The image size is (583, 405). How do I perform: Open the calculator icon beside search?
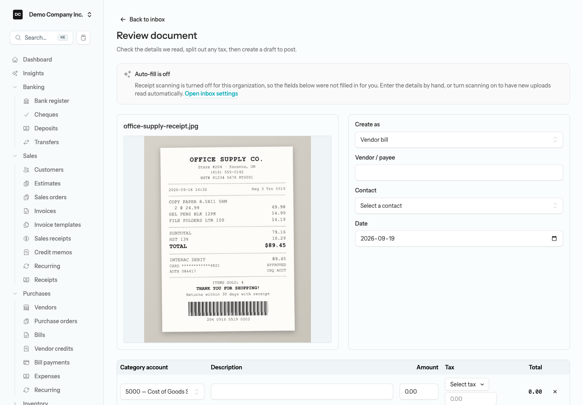[83, 38]
